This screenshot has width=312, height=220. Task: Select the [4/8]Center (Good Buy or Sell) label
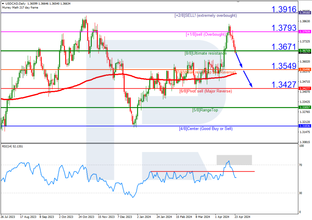coord(206,129)
